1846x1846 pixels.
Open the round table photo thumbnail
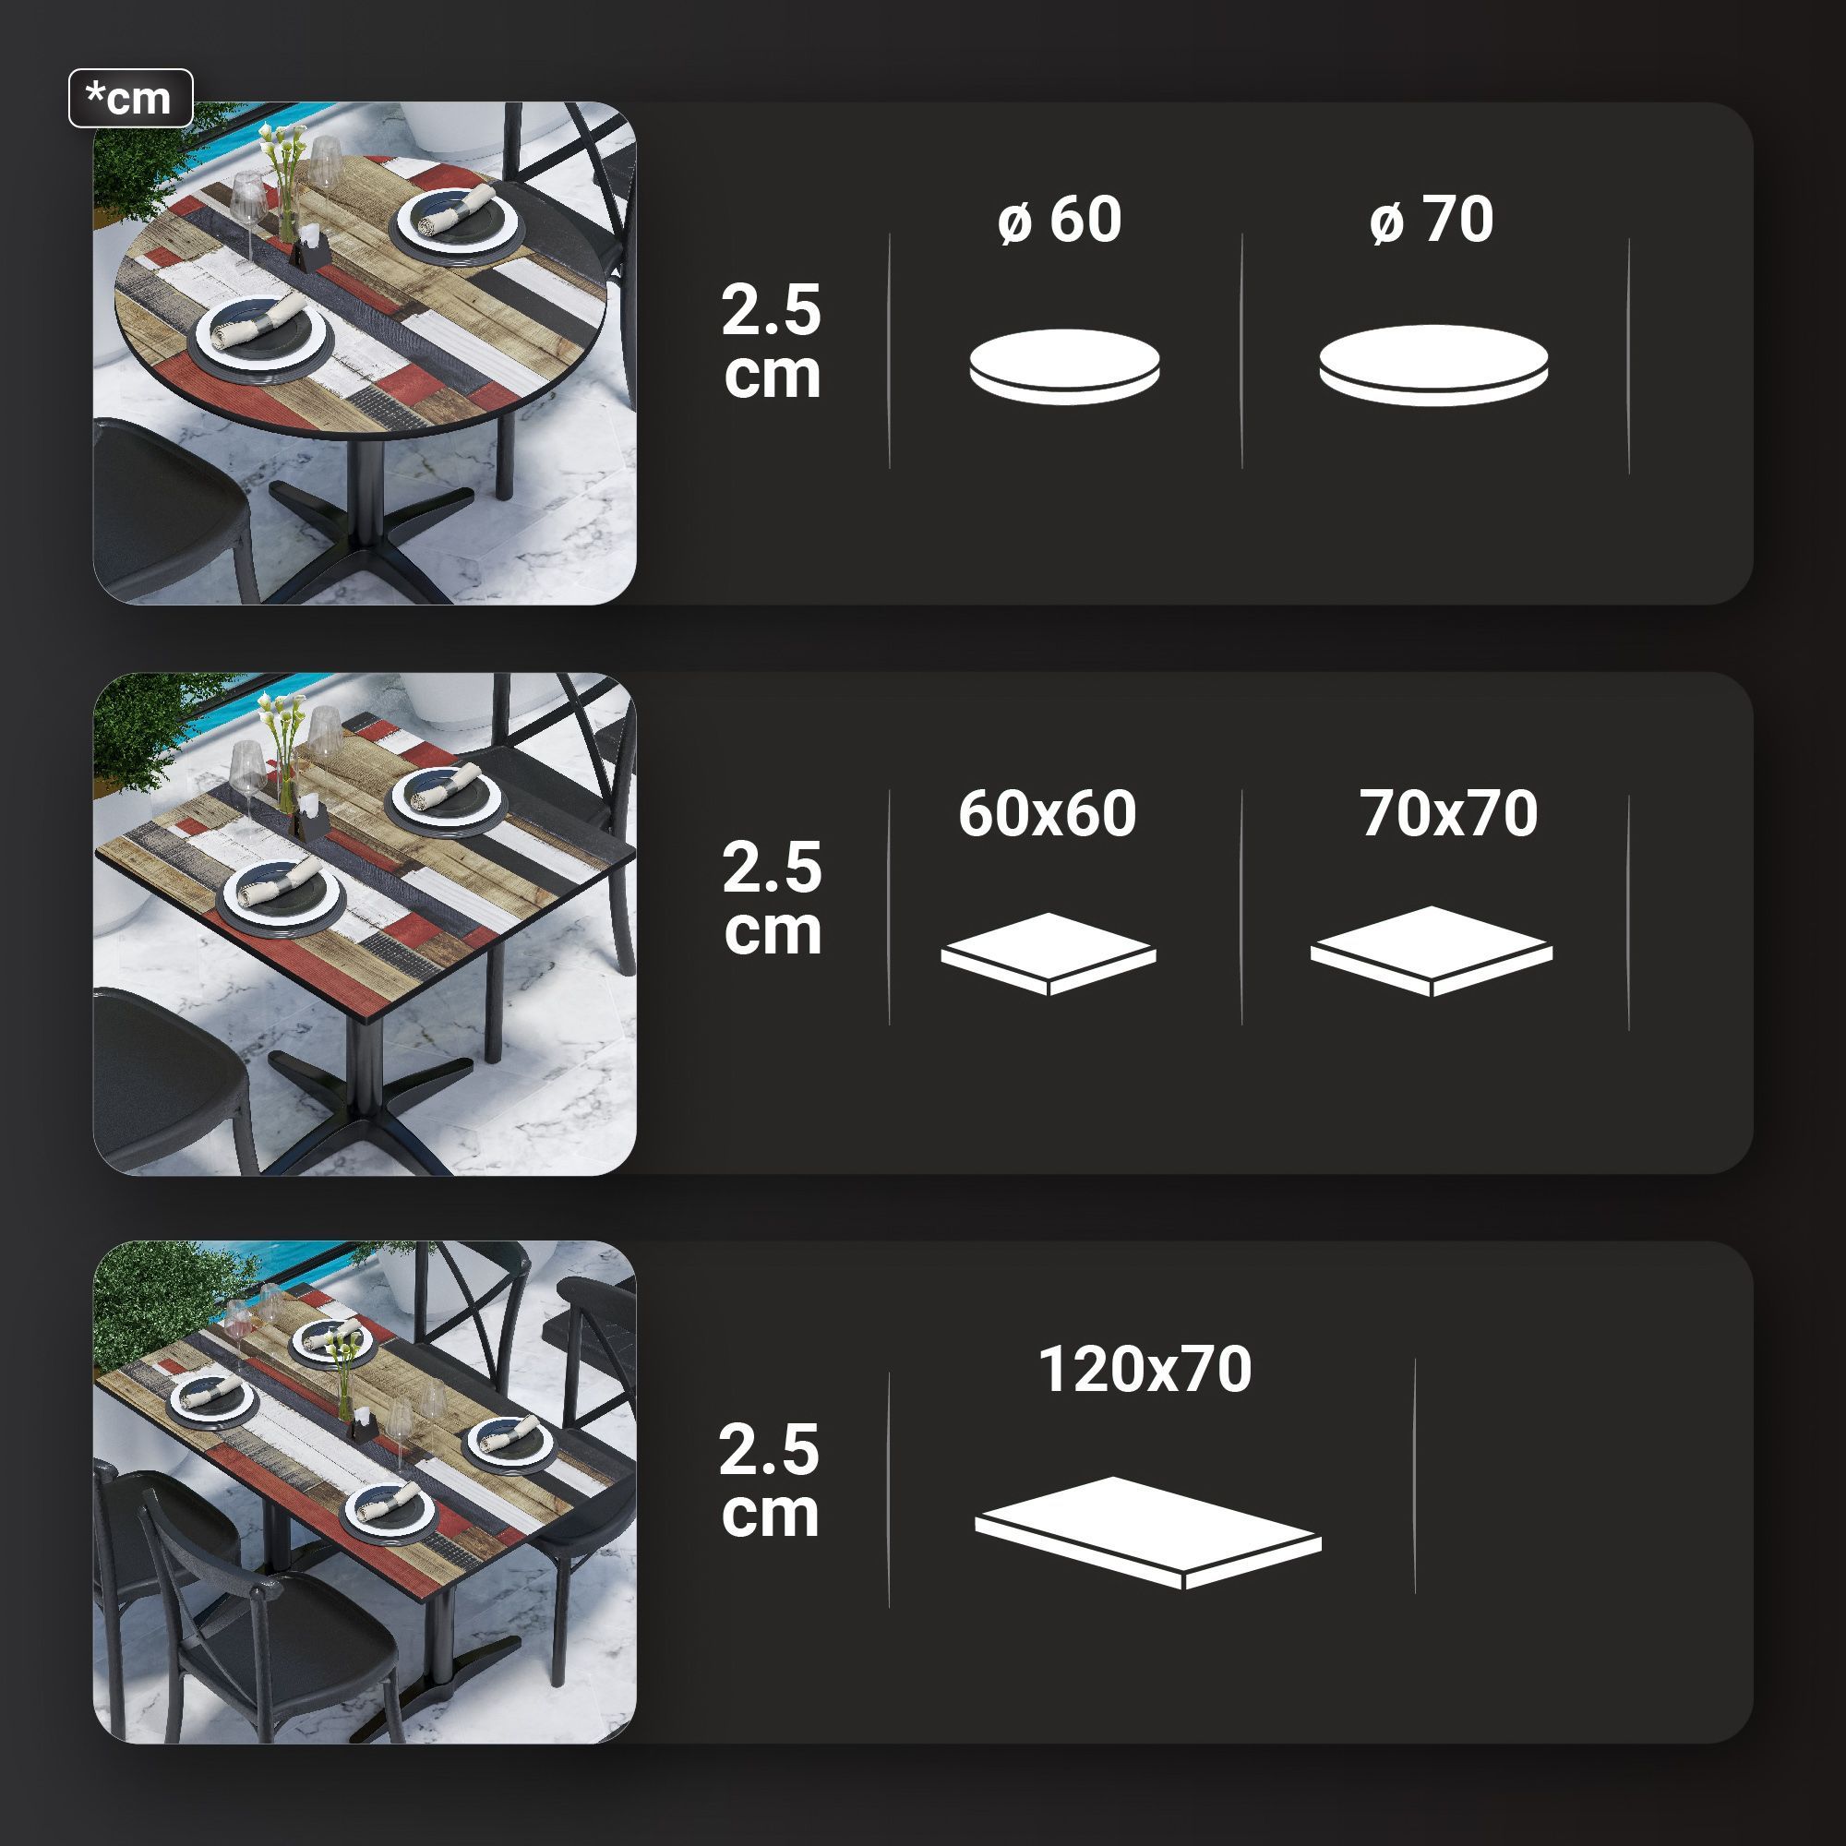365,353
